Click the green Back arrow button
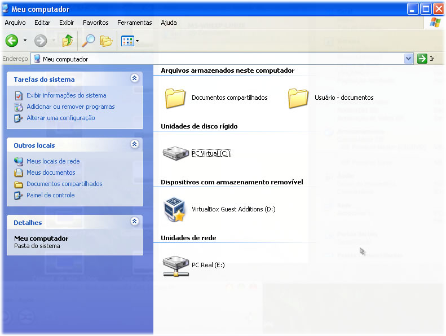This screenshot has width=446, height=336. coord(12,41)
